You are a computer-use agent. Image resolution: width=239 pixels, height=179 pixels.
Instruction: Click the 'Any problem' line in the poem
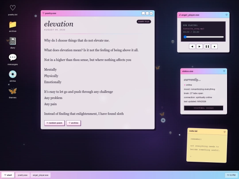[53, 98]
